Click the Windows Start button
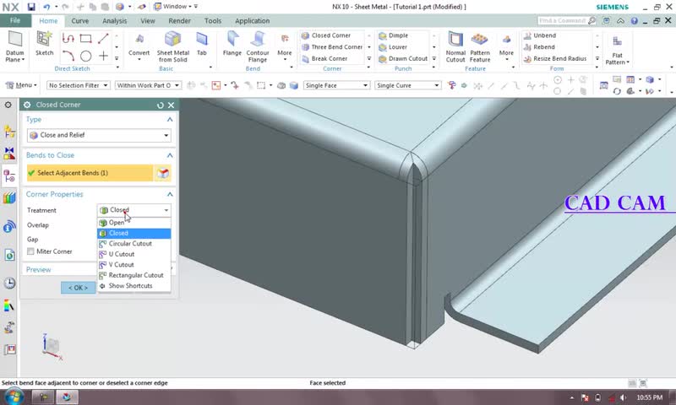Screen dimensions: 676x405 pyautogui.click(x=13, y=397)
